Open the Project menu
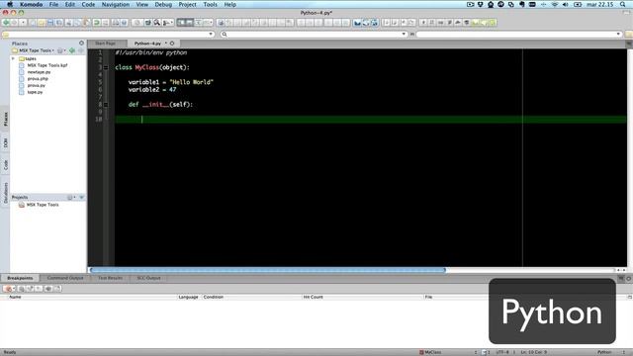633x356 pixels. coord(187,4)
